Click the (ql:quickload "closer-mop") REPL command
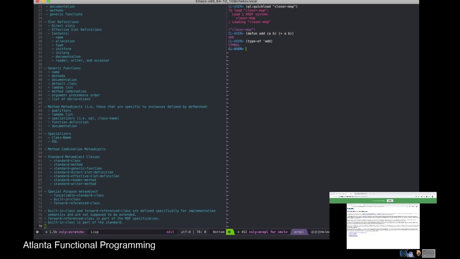This screenshot has width=460, height=259. (x=272, y=6)
